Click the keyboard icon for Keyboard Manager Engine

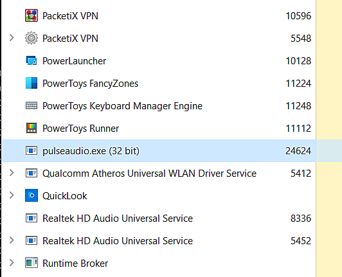point(32,106)
